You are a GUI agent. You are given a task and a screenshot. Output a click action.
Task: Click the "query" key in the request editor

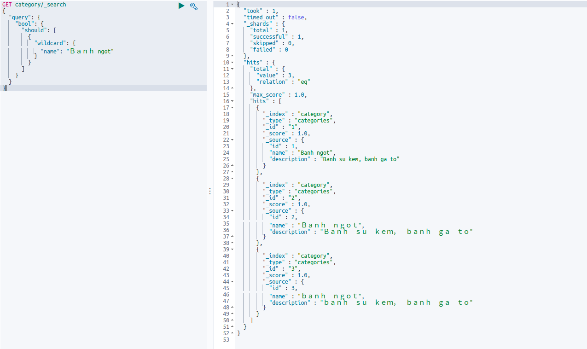click(20, 17)
